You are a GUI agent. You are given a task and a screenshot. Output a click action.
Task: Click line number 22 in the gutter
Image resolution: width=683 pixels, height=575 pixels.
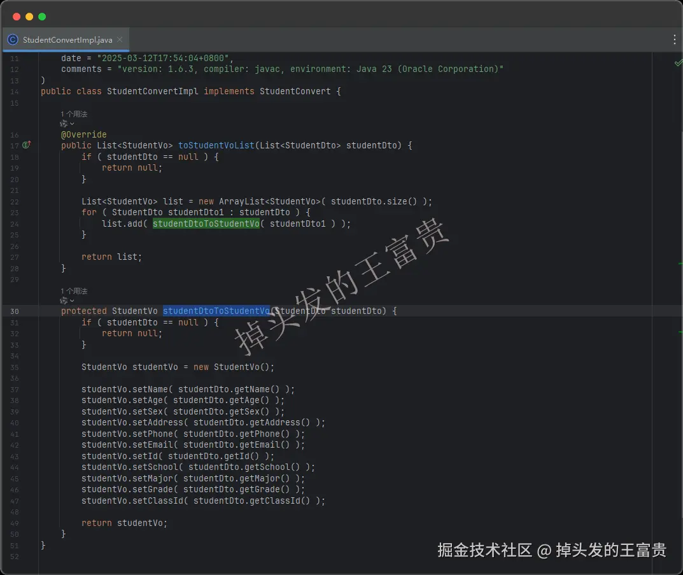tap(15, 202)
